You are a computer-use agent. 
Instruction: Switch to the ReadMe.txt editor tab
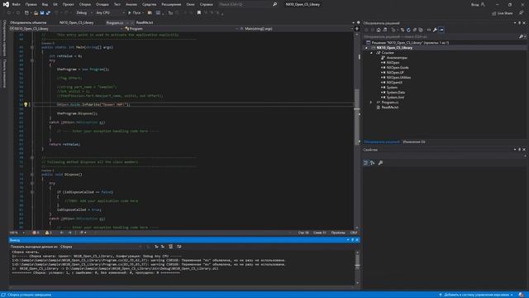[x=145, y=22]
